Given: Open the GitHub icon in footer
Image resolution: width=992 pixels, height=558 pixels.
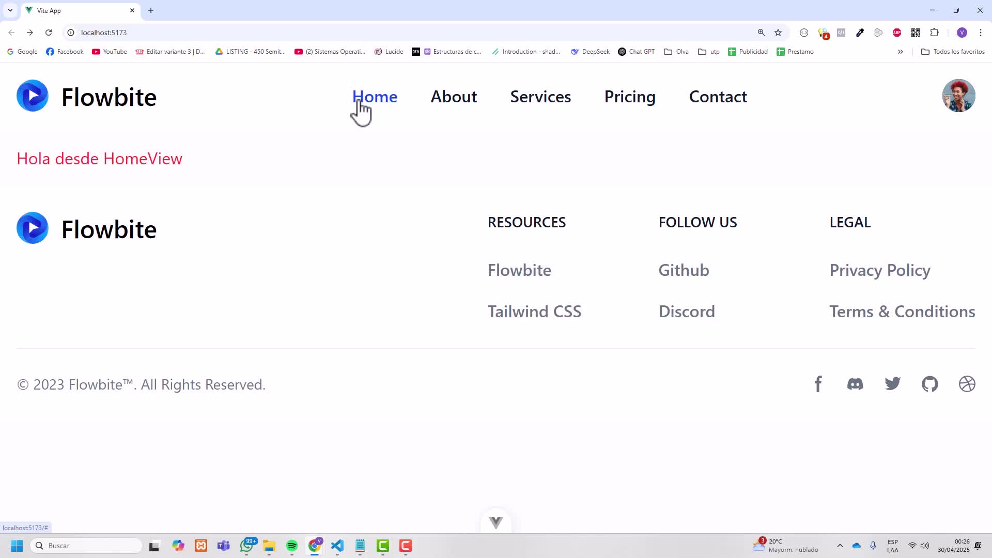Looking at the screenshot, I should point(929,384).
